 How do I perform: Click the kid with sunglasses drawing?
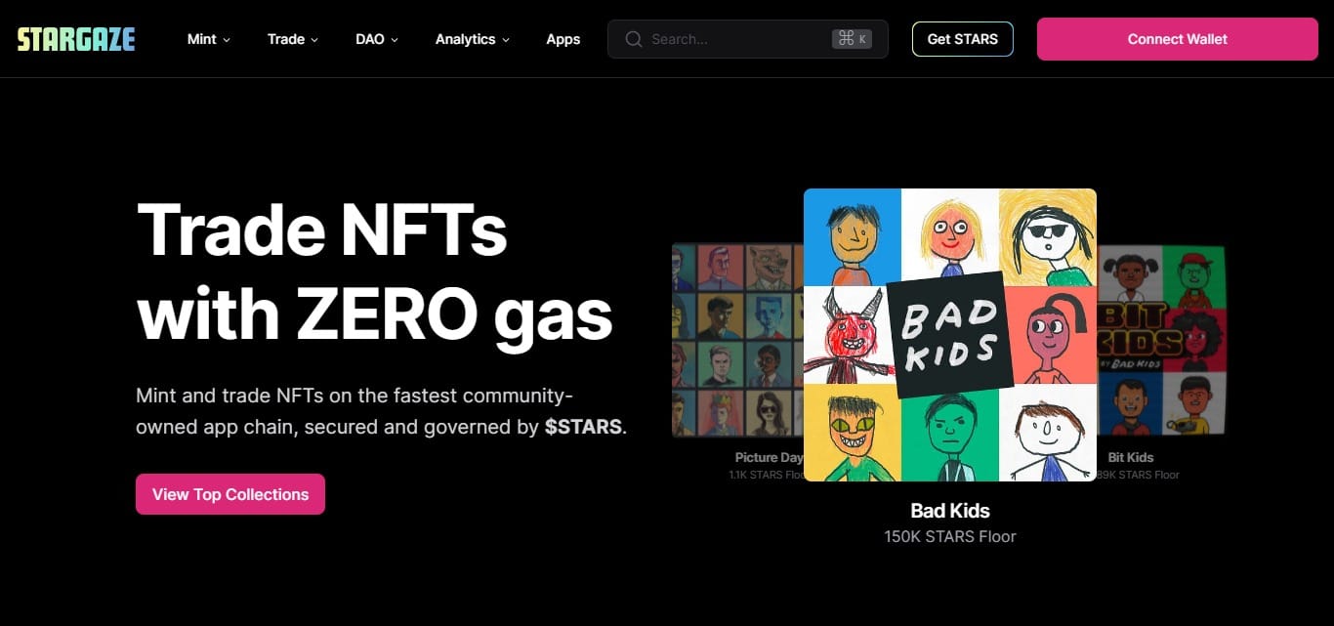pyautogui.click(x=1048, y=237)
